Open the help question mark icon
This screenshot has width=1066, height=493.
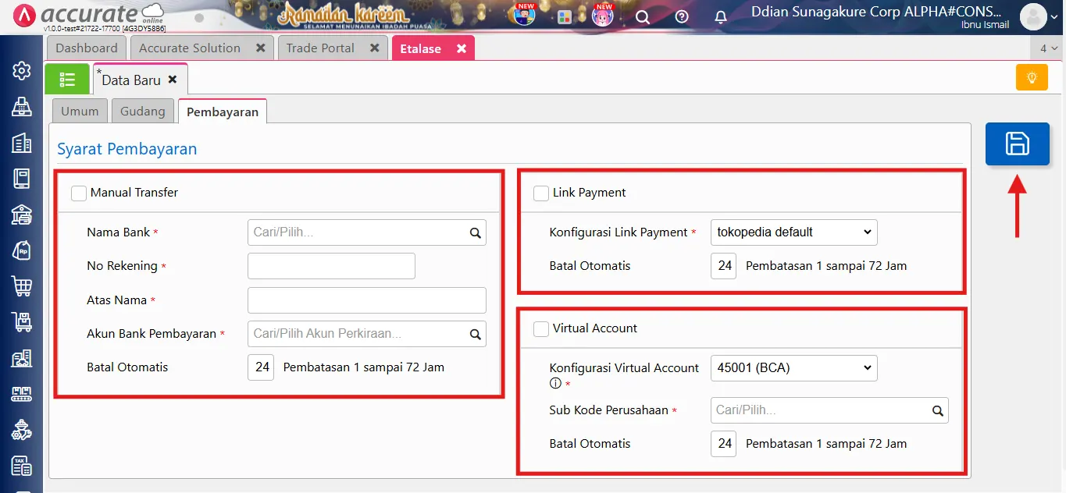[x=680, y=16]
